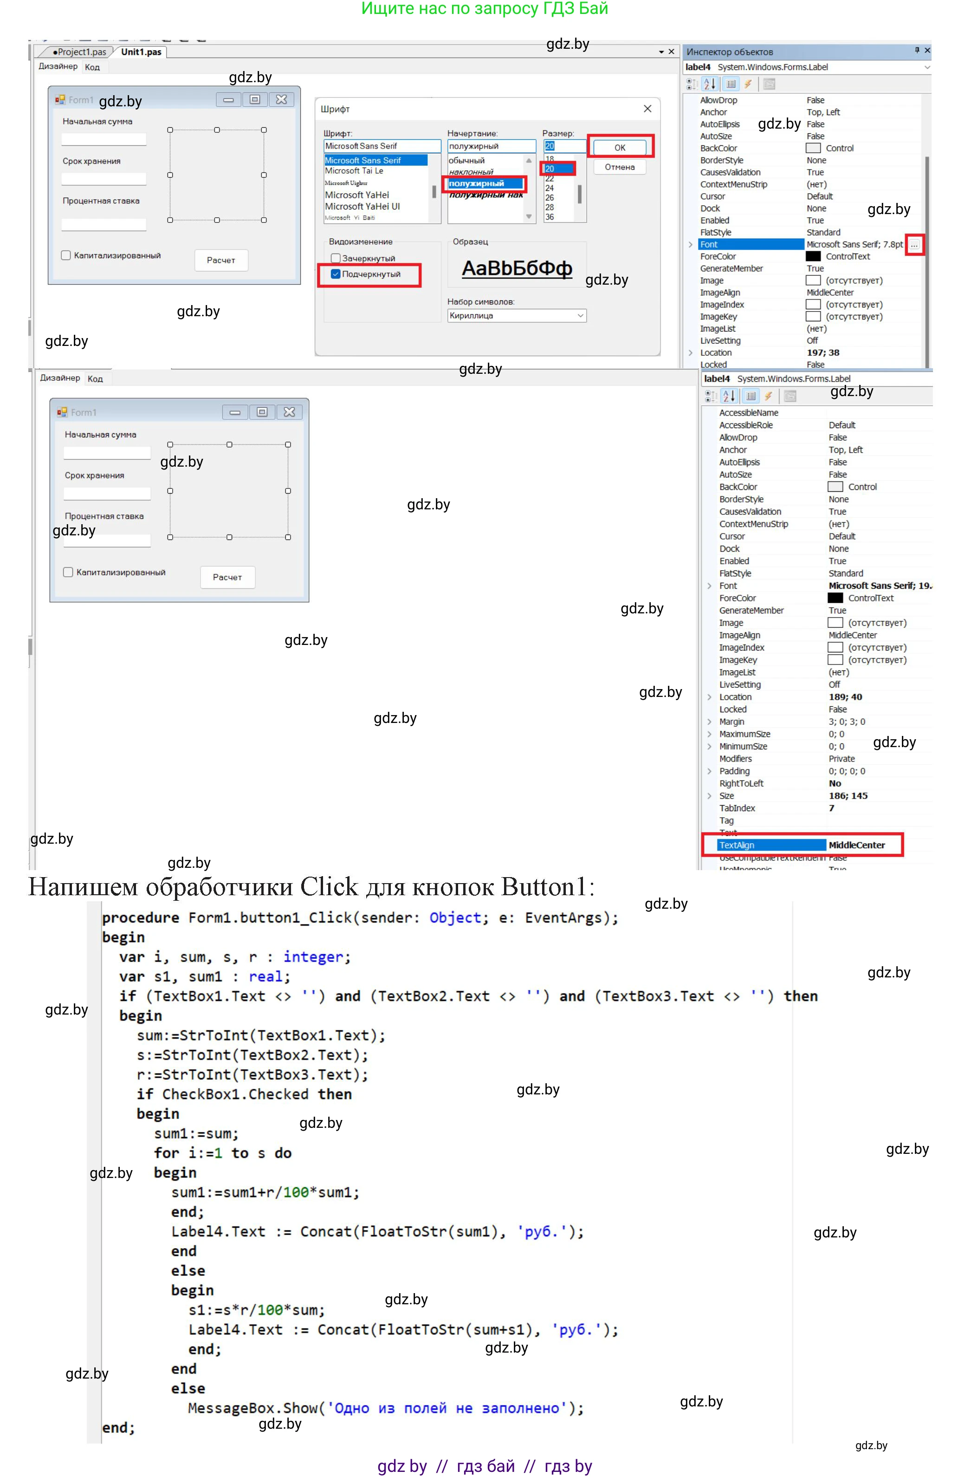This screenshot has width=971, height=1477.
Task: Expand the Margin property node
Action: coord(709,722)
